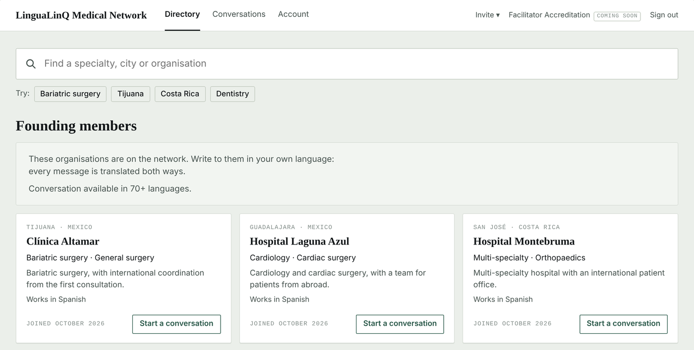Pick the Dentistry suggestion chip
The height and width of the screenshot is (350, 694).
tap(232, 94)
